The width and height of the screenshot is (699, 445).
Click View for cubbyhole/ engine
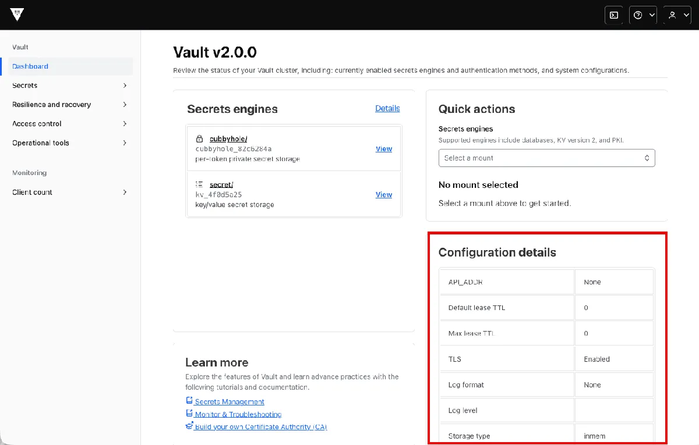[384, 149]
